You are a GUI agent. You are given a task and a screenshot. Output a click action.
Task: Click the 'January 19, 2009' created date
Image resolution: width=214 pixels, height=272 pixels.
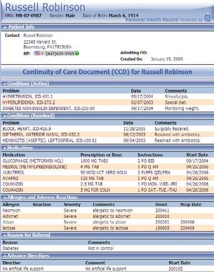167,59
